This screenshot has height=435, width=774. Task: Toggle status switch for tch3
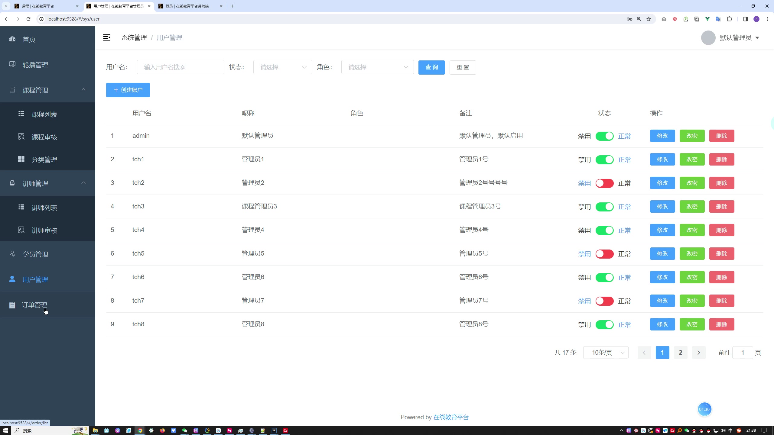tap(604, 207)
